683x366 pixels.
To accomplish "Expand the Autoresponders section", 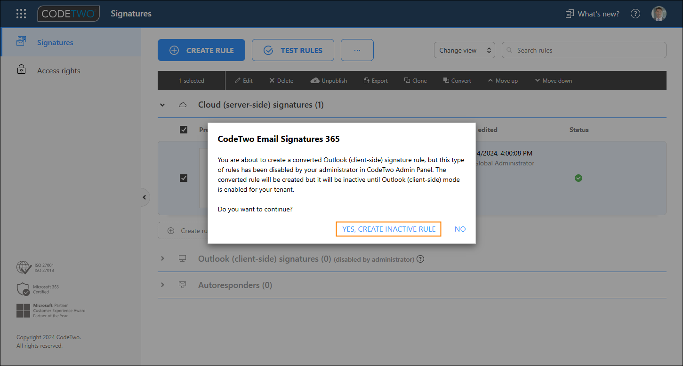I will click(162, 285).
